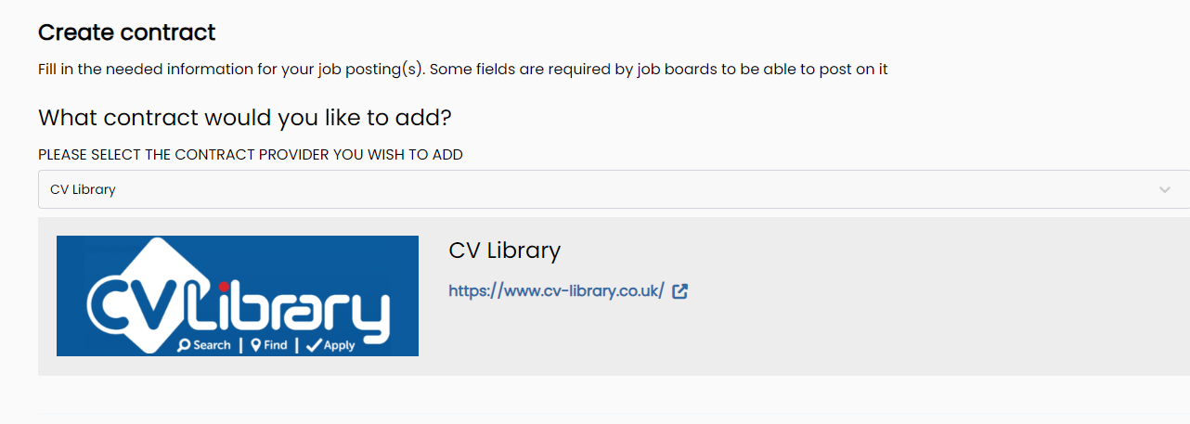The image size is (1190, 424).
Task: Click the 'Create contract' heading
Action: [126, 32]
